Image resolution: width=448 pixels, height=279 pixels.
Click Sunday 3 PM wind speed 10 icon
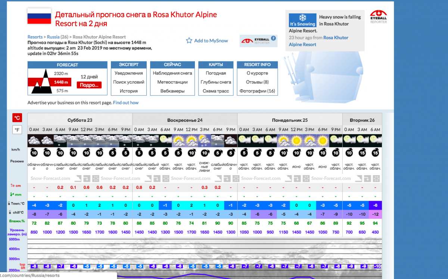tap(205, 153)
